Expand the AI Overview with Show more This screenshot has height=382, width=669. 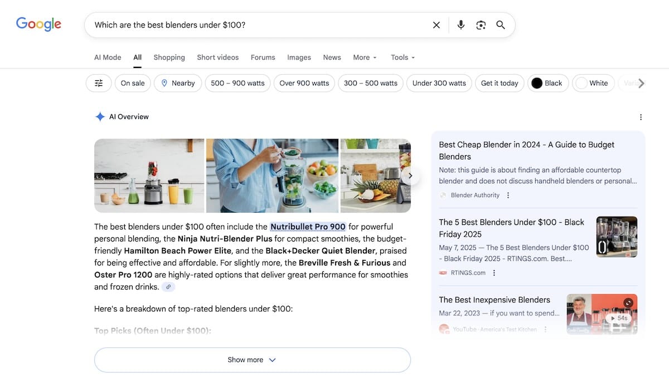pos(252,359)
